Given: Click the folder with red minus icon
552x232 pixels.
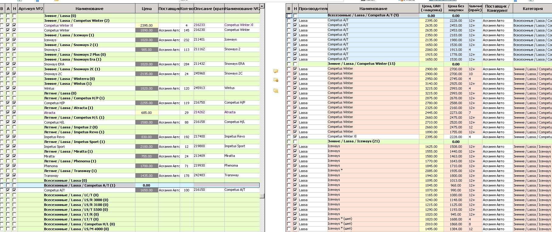Looking at the screenshot, I should [276, 80].
